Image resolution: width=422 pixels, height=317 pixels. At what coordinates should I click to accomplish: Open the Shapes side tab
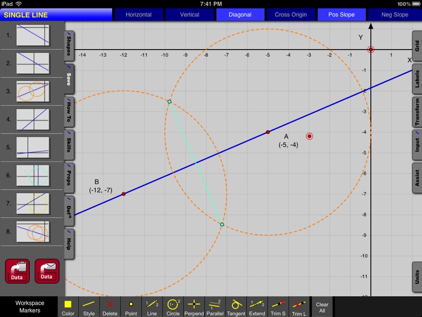(69, 46)
